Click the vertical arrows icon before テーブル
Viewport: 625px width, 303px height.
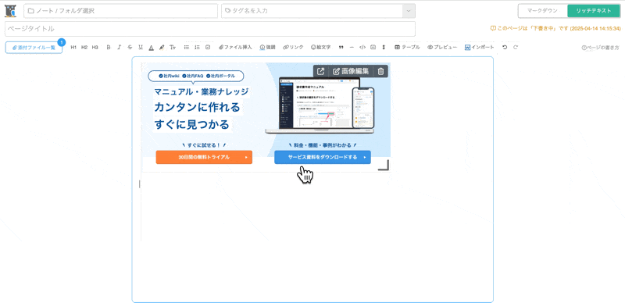[384, 47]
